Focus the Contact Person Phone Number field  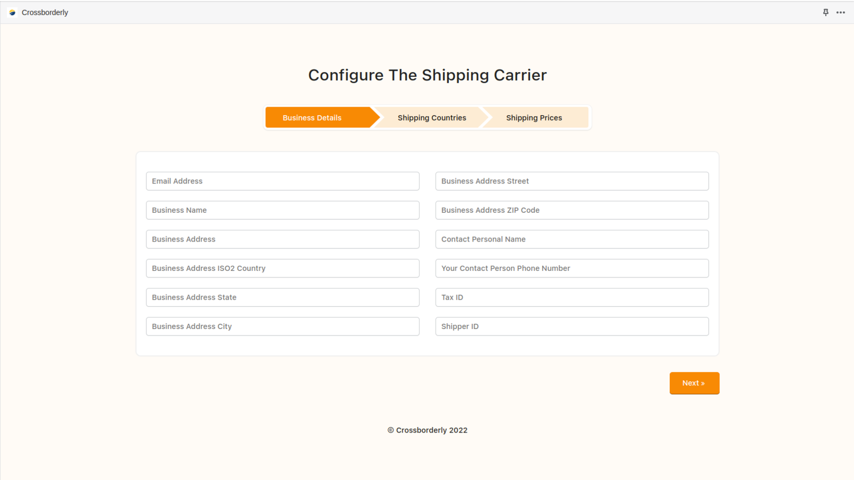pyautogui.click(x=572, y=268)
